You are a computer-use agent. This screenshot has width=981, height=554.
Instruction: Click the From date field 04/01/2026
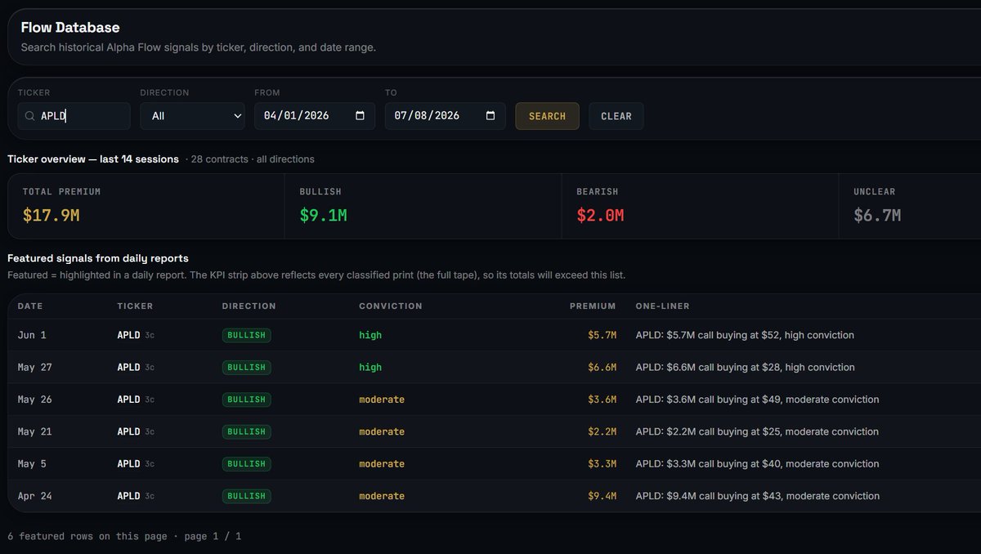click(x=315, y=116)
